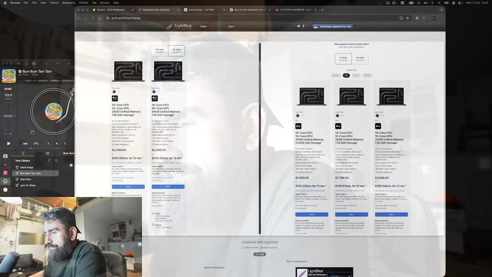
Task: Focus the prnt.sc address bar
Action: pos(254,18)
